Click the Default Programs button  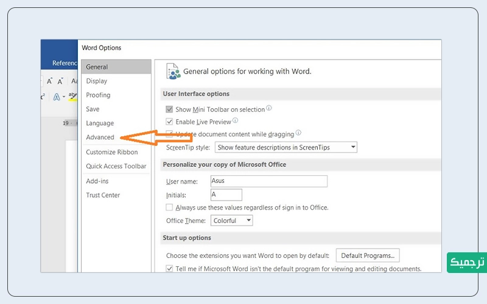(x=368, y=255)
